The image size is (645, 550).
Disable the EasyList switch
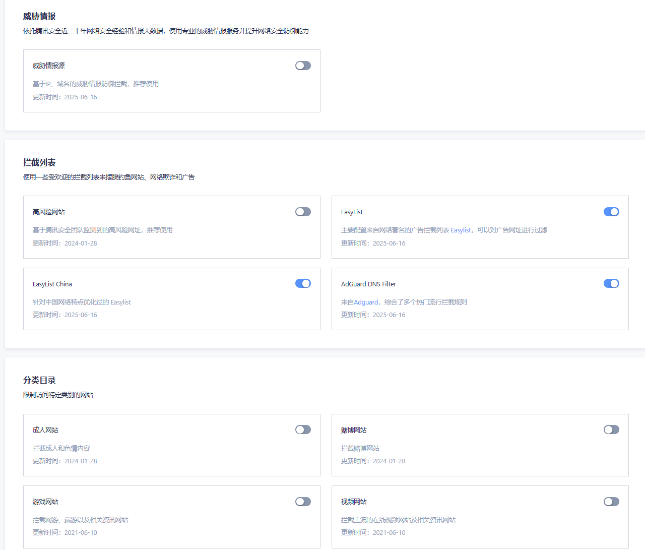pyautogui.click(x=611, y=212)
